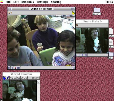Start recording the State of Illinois video
114x101 pixels.
tap(15, 68)
